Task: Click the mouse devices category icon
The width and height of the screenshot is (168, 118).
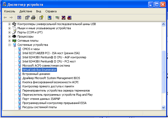Action: click(x=14, y=28)
